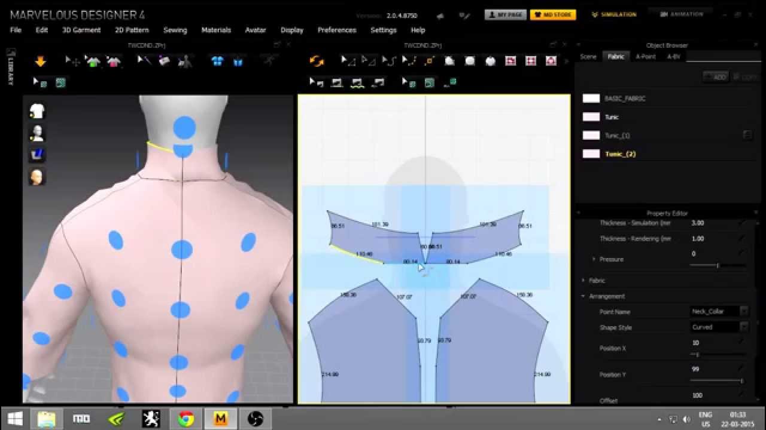Open the avatar display icon in 3D view
Screen dimensions: 766x430
coord(38,133)
